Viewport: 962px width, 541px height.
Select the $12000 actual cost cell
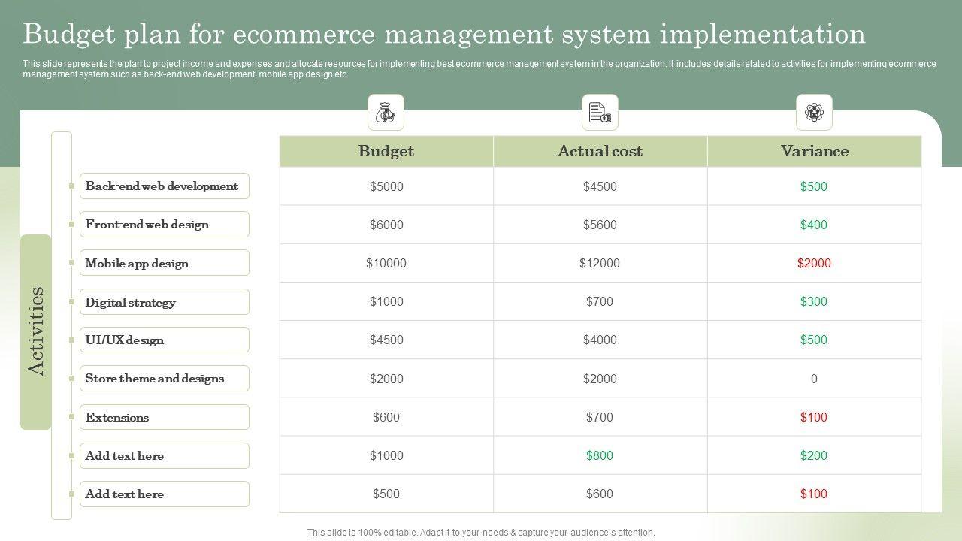[x=600, y=263]
